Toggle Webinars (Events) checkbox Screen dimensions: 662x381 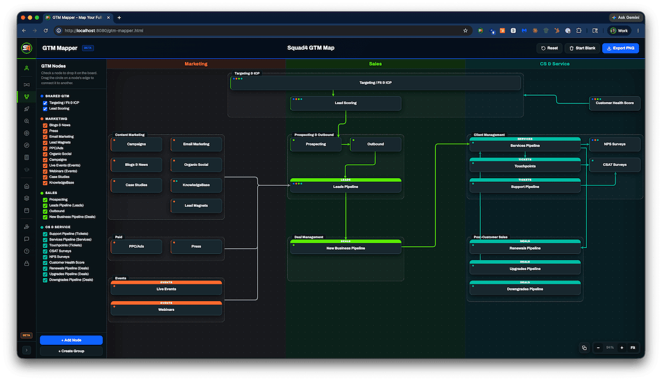(45, 171)
